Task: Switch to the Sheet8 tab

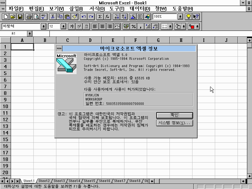Action: click(135, 181)
